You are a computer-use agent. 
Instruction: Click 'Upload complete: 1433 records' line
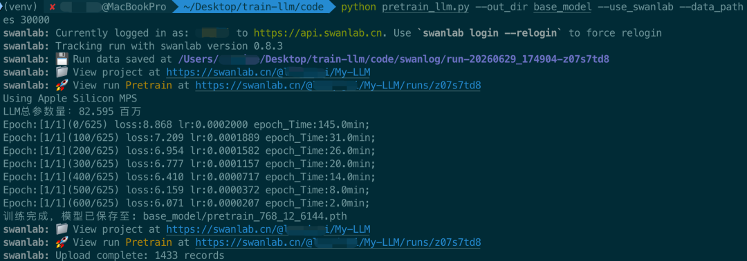[x=140, y=255]
